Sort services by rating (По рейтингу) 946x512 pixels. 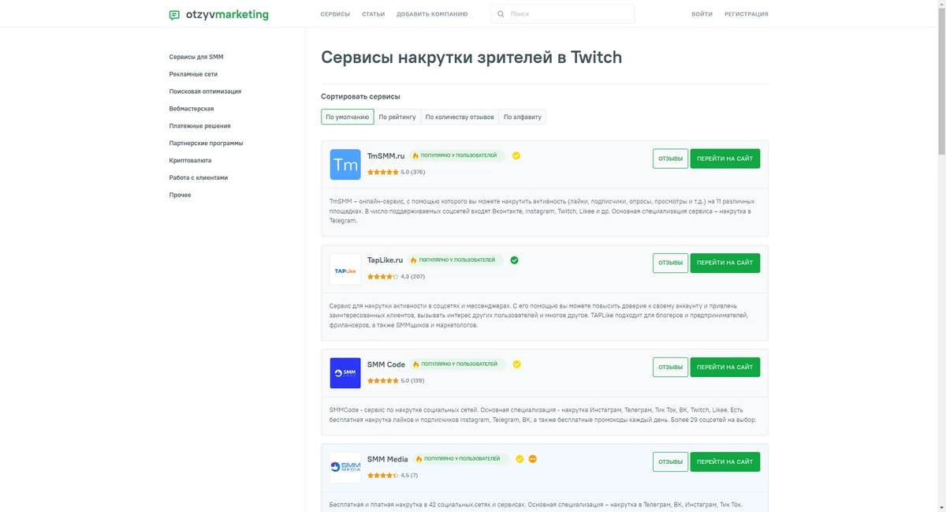tap(397, 117)
